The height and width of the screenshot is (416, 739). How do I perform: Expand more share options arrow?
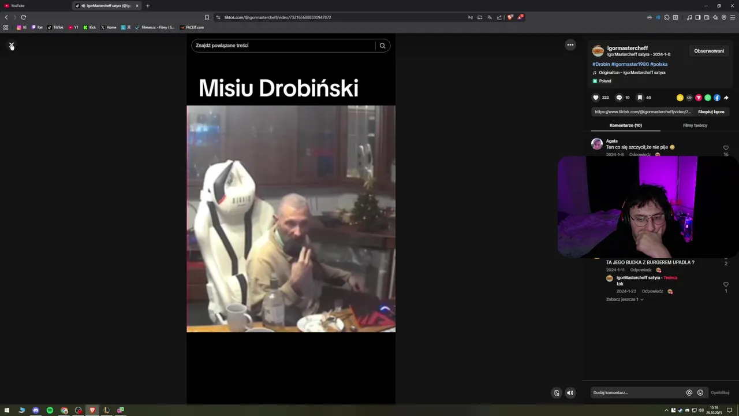click(x=726, y=98)
